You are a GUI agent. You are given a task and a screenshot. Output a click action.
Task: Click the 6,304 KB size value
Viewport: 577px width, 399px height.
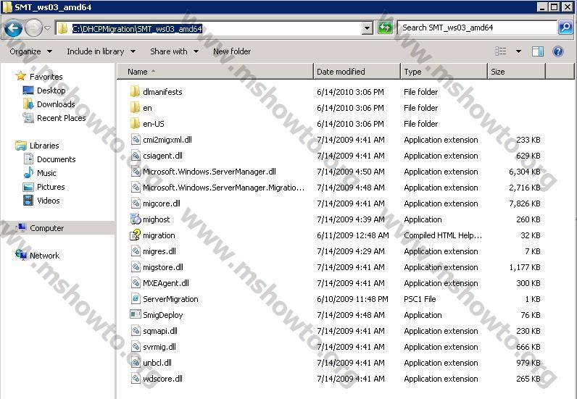(x=525, y=172)
